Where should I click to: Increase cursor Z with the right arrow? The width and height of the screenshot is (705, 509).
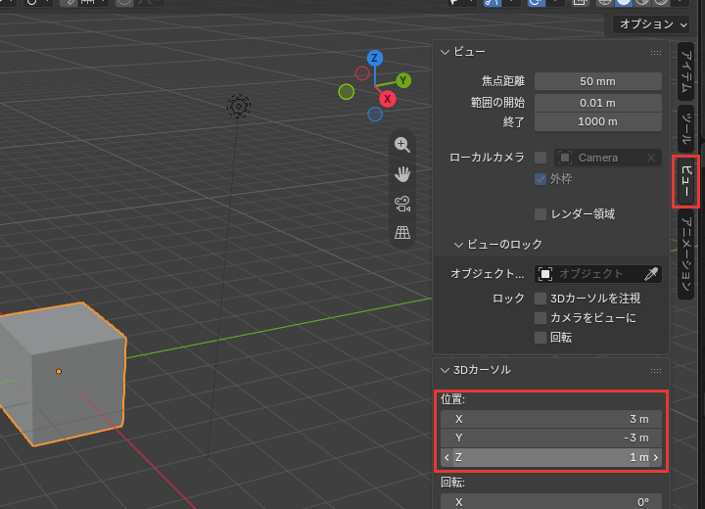point(656,458)
